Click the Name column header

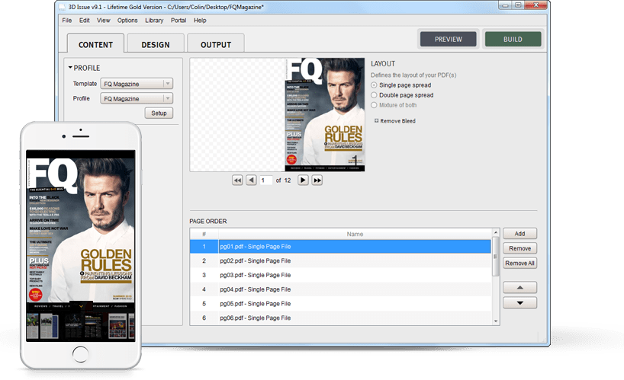tap(355, 234)
